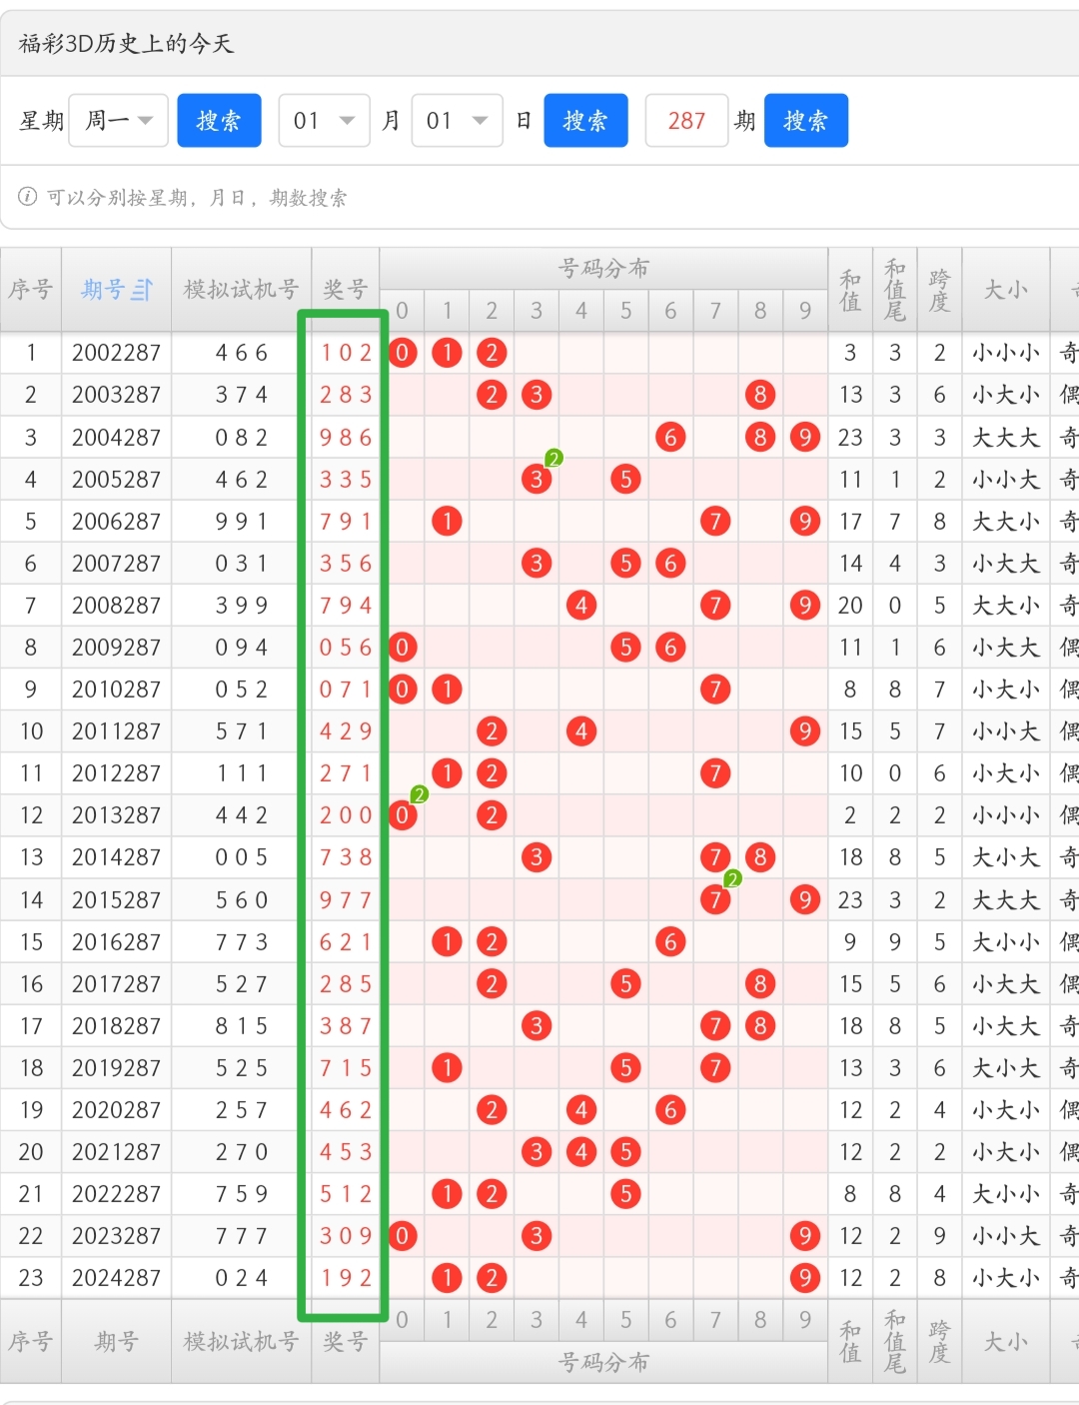Click the green 2 badge in row 2005287
Image resolution: width=1079 pixels, height=1405 pixels.
click(554, 458)
